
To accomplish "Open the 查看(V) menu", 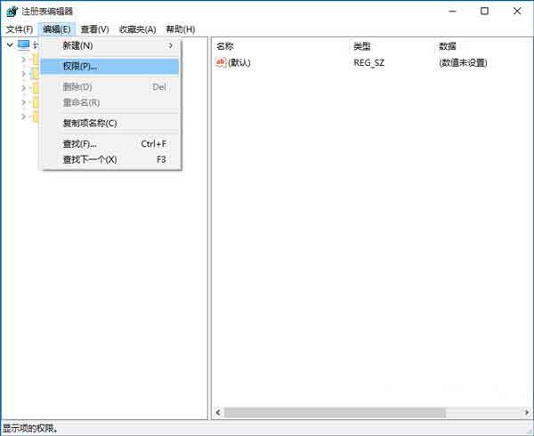I will click(94, 29).
